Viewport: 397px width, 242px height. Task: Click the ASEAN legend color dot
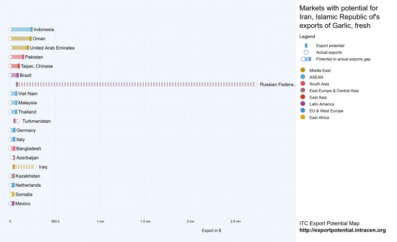click(x=302, y=77)
